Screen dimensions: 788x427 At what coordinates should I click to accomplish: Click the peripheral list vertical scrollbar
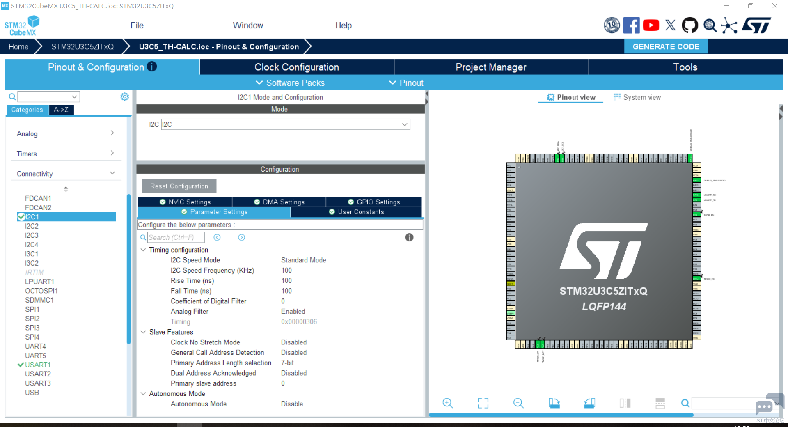click(x=128, y=269)
